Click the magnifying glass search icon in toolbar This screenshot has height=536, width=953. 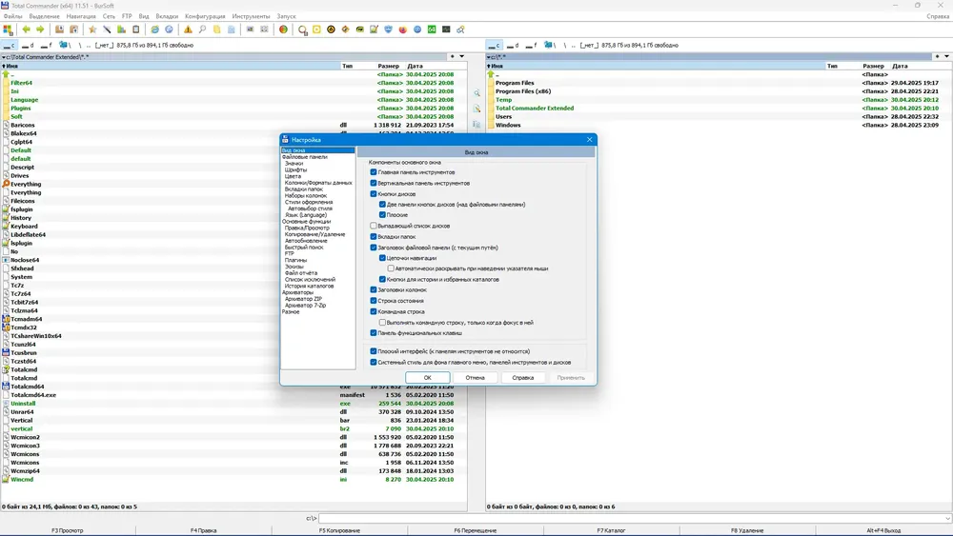(202, 30)
